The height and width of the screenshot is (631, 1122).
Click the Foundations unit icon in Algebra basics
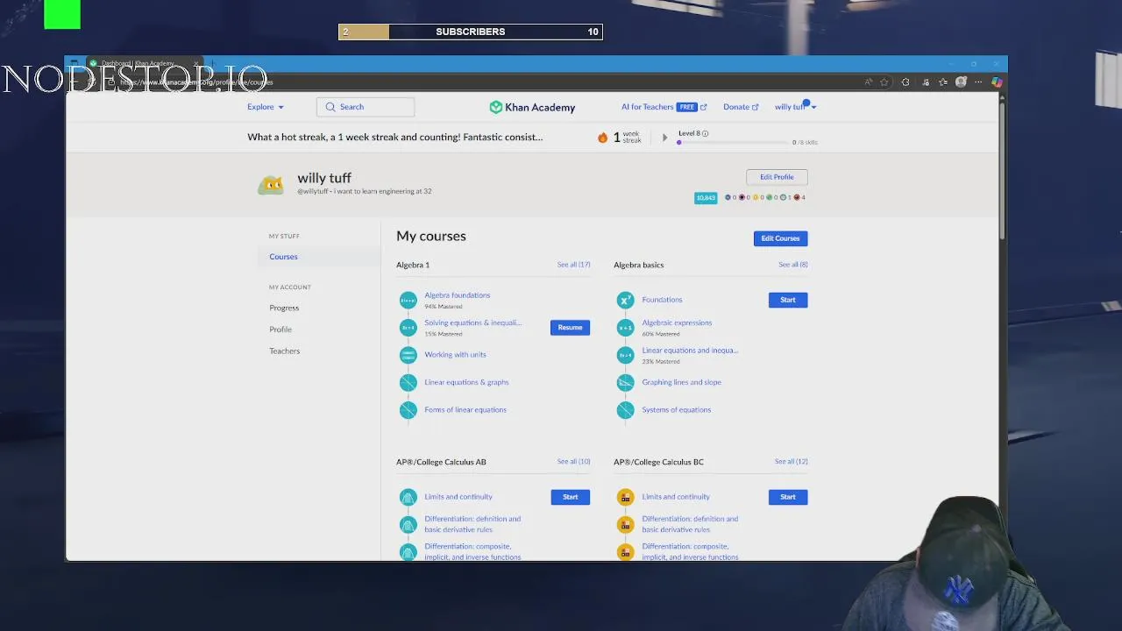tap(625, 301)
